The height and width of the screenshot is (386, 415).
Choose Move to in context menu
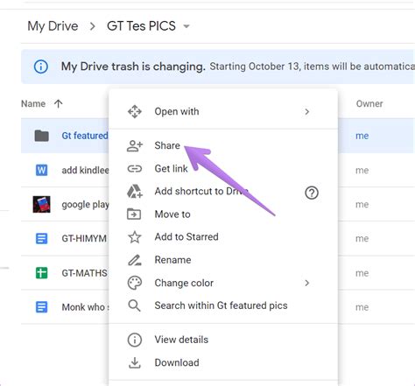pyautogui.click(x=223, y=214)
